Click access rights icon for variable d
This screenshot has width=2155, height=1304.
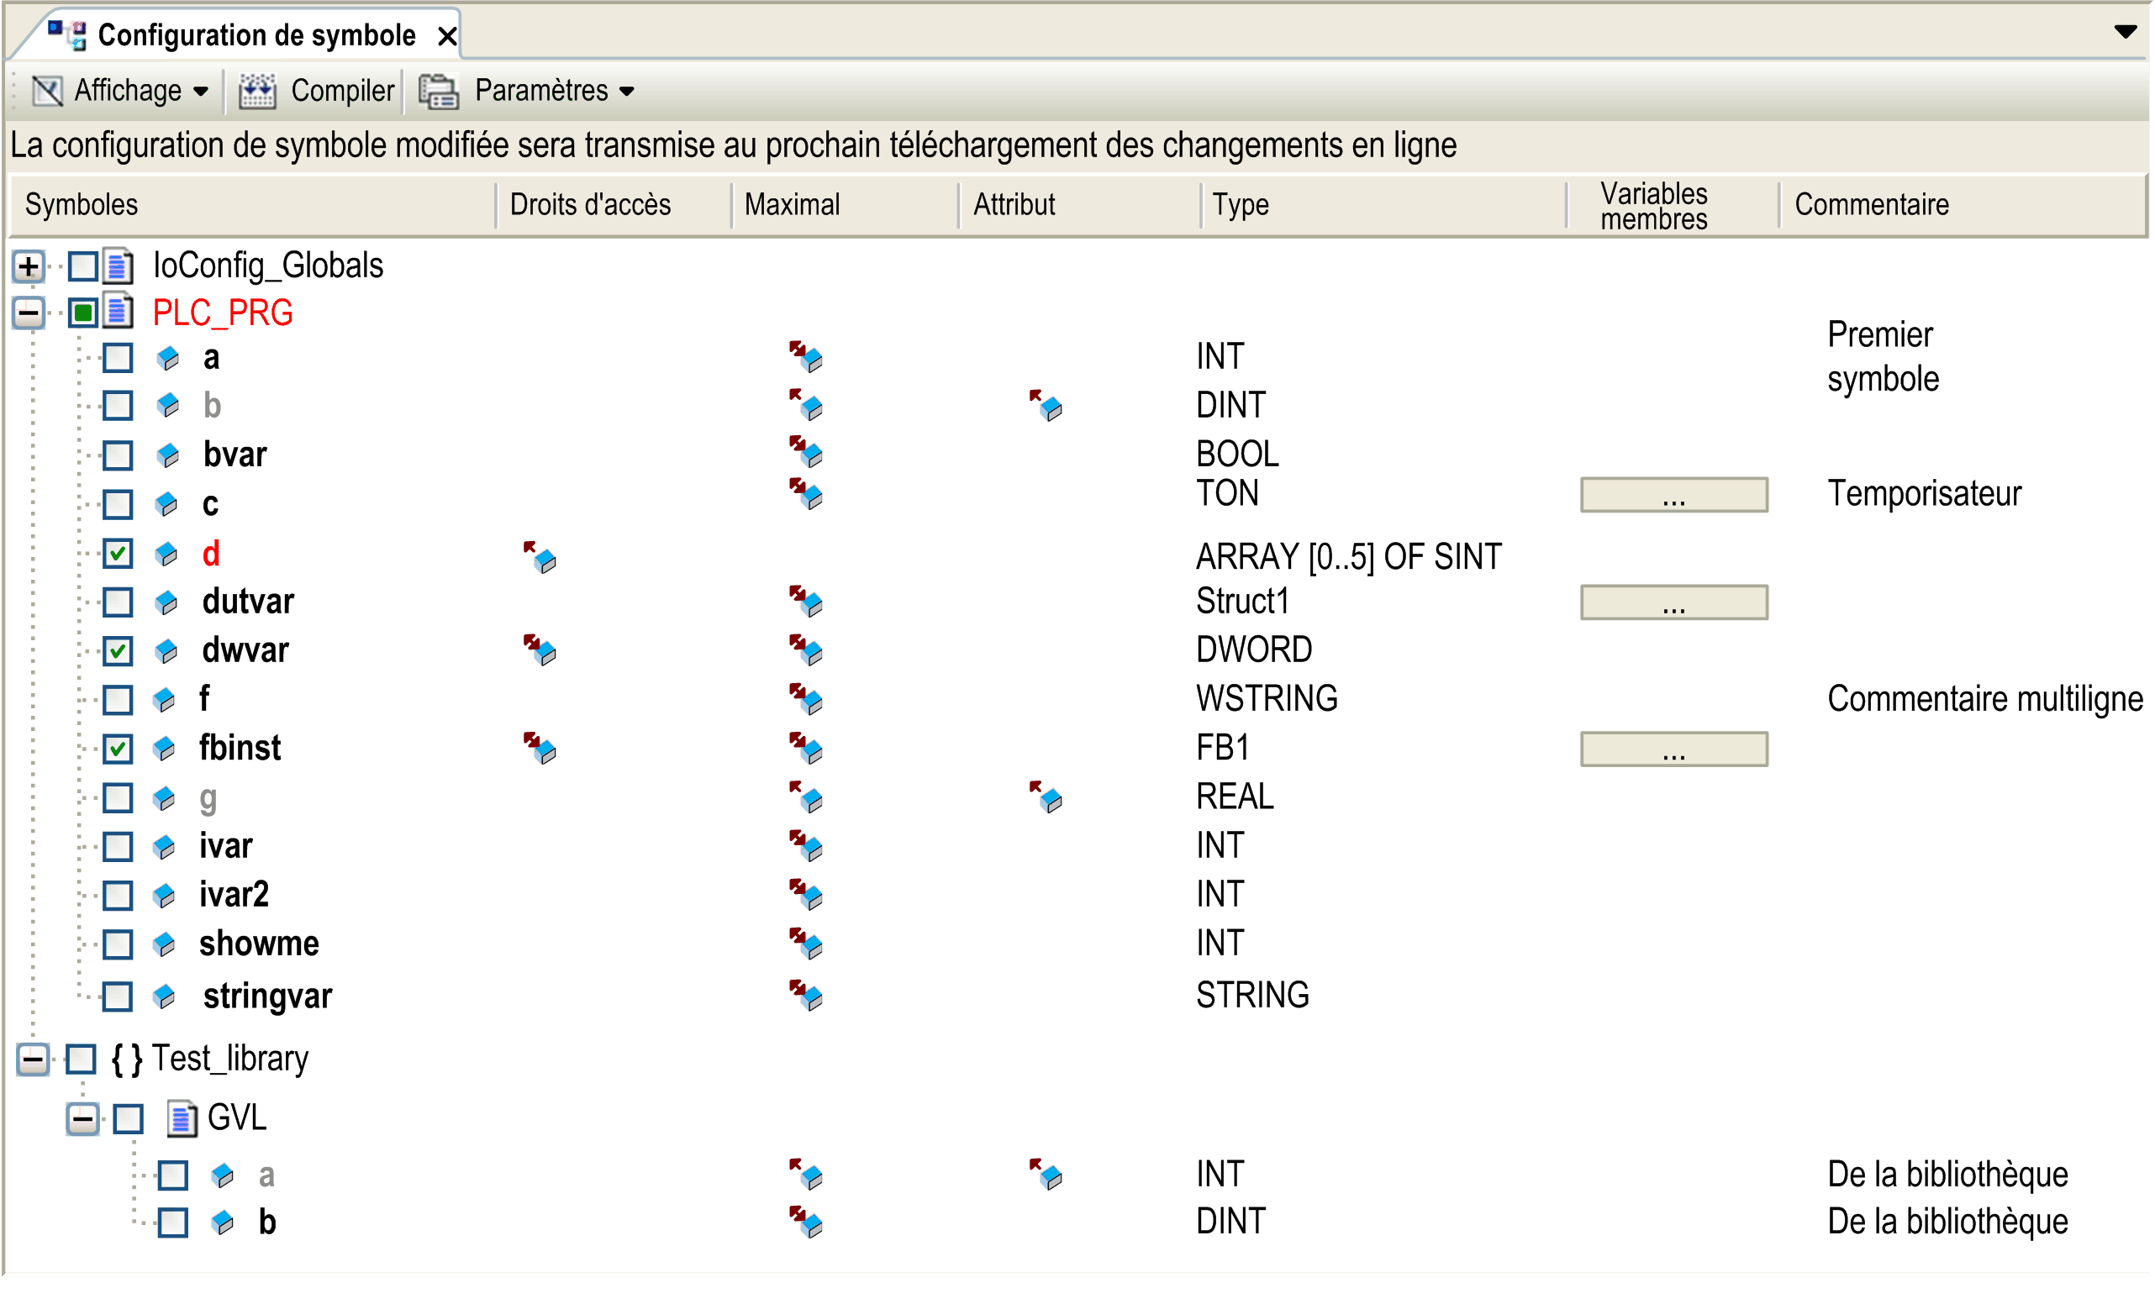pos(540,557)
